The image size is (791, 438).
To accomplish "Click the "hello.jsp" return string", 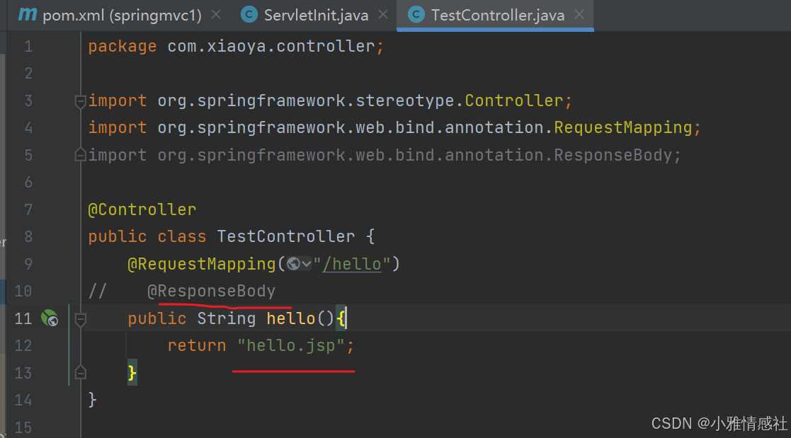I will point(290,346).
